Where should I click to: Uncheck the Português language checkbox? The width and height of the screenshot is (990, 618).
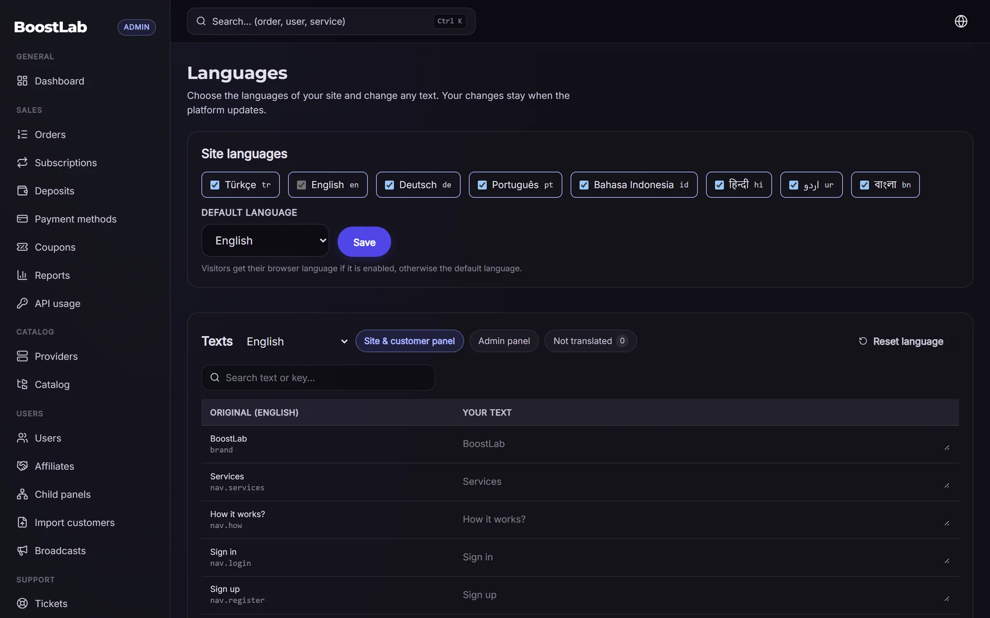tap(482, 185)
